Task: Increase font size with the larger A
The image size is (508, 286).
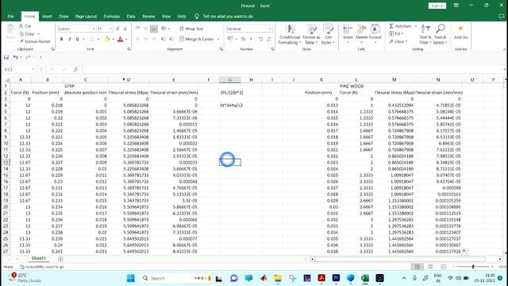Action: (118, 29)
